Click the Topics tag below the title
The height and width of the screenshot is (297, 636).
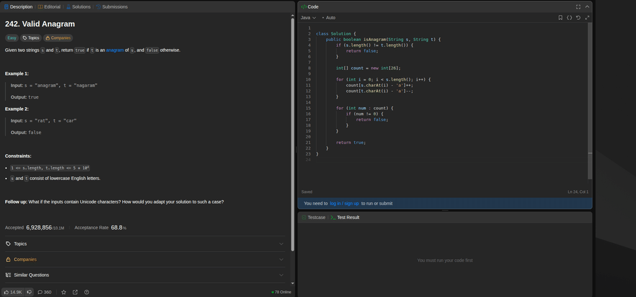coord(31,38)
